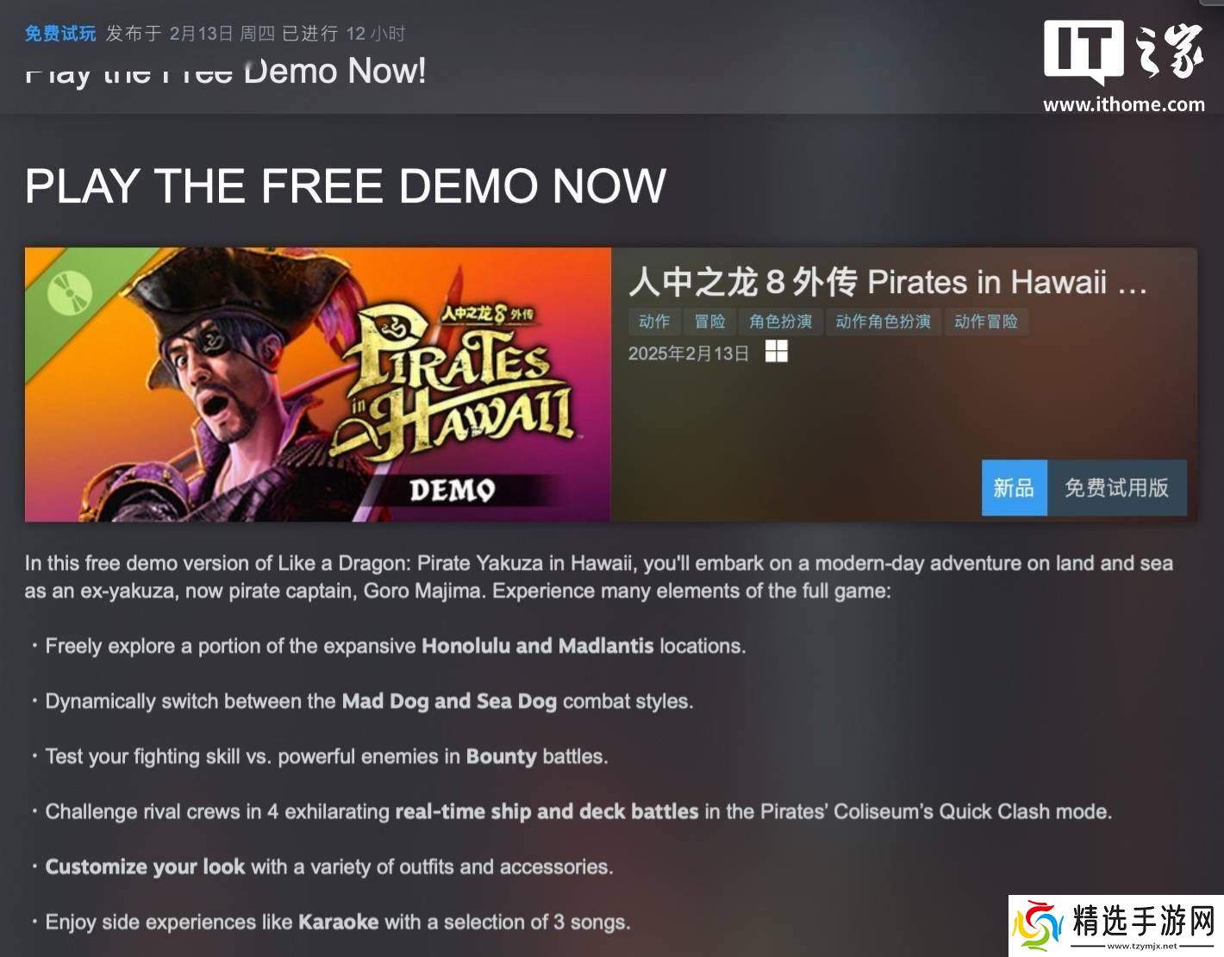Open the Pirates in Hawaii demo banner image
The height and width of the screenshot is (957, 1224).
coord(318,385)
